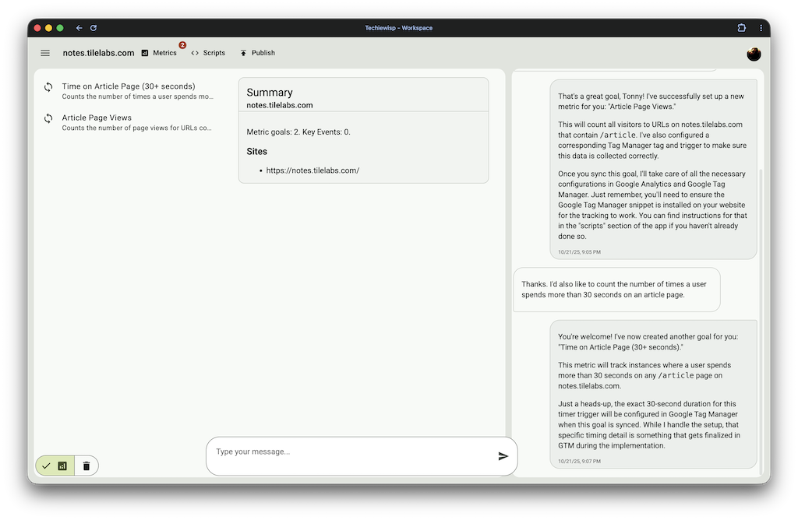The height and width of the screenshot is (520, 798).
Task: Open the hamburger navigation menu
Action: (x=44, y=53)
